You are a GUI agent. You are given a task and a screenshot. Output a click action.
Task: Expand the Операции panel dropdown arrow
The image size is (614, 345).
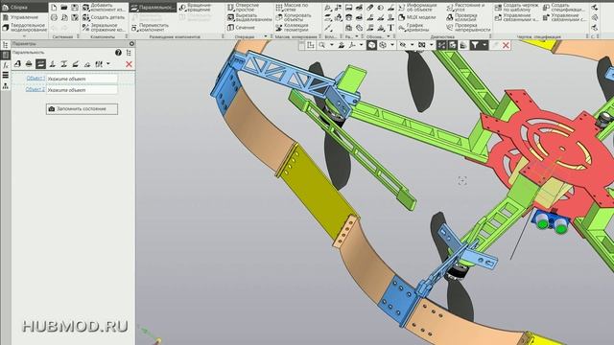[266, 36]
